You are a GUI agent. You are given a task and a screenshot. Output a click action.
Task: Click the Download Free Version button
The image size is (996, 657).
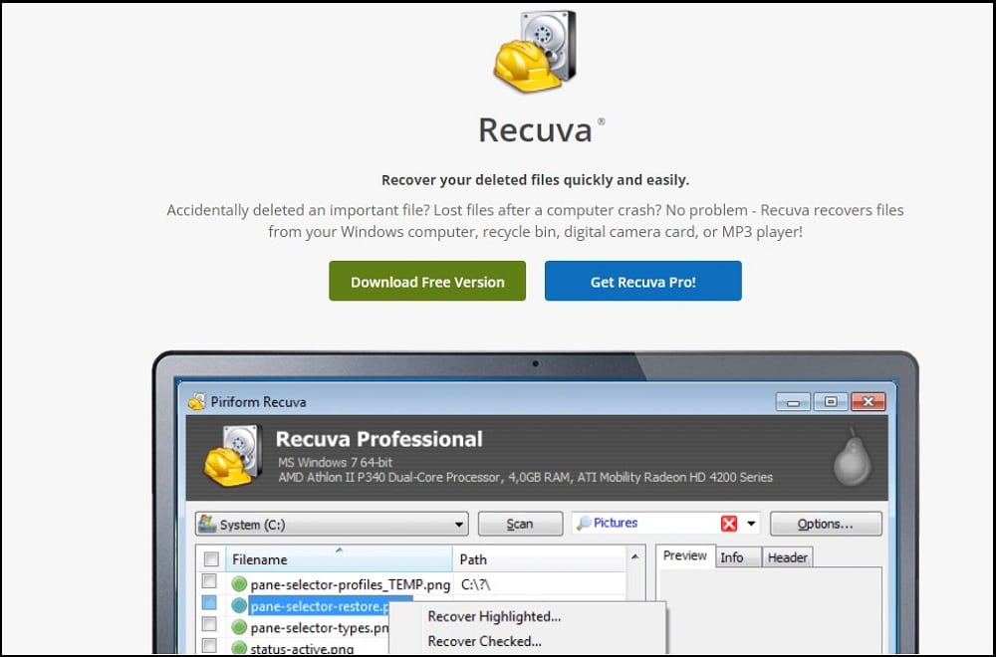pyautogui.click(x=427, y=281)
